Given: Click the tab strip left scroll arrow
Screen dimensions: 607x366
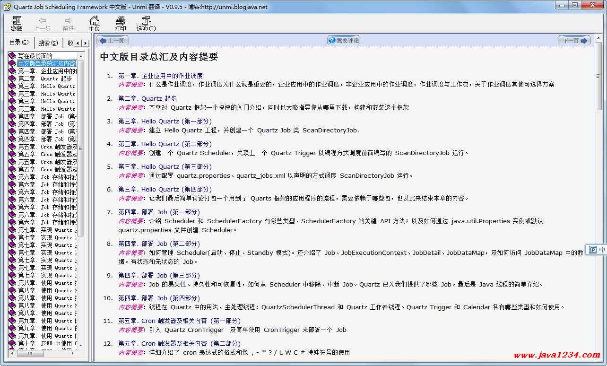Looking at the screenshot, I should click(x=78, y=43).
